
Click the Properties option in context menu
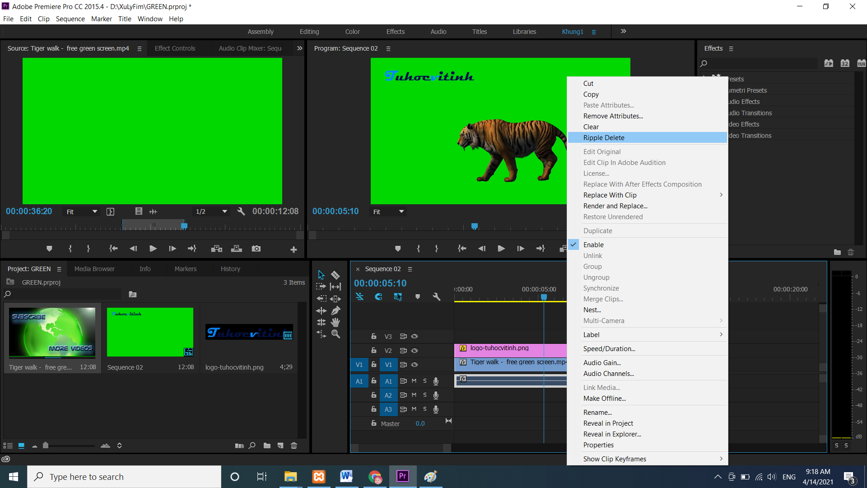pyautogui.click(x=598, y=445)
